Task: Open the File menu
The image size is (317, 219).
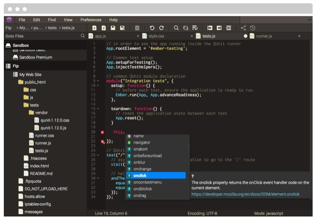Action: click(x=22, y=20)
